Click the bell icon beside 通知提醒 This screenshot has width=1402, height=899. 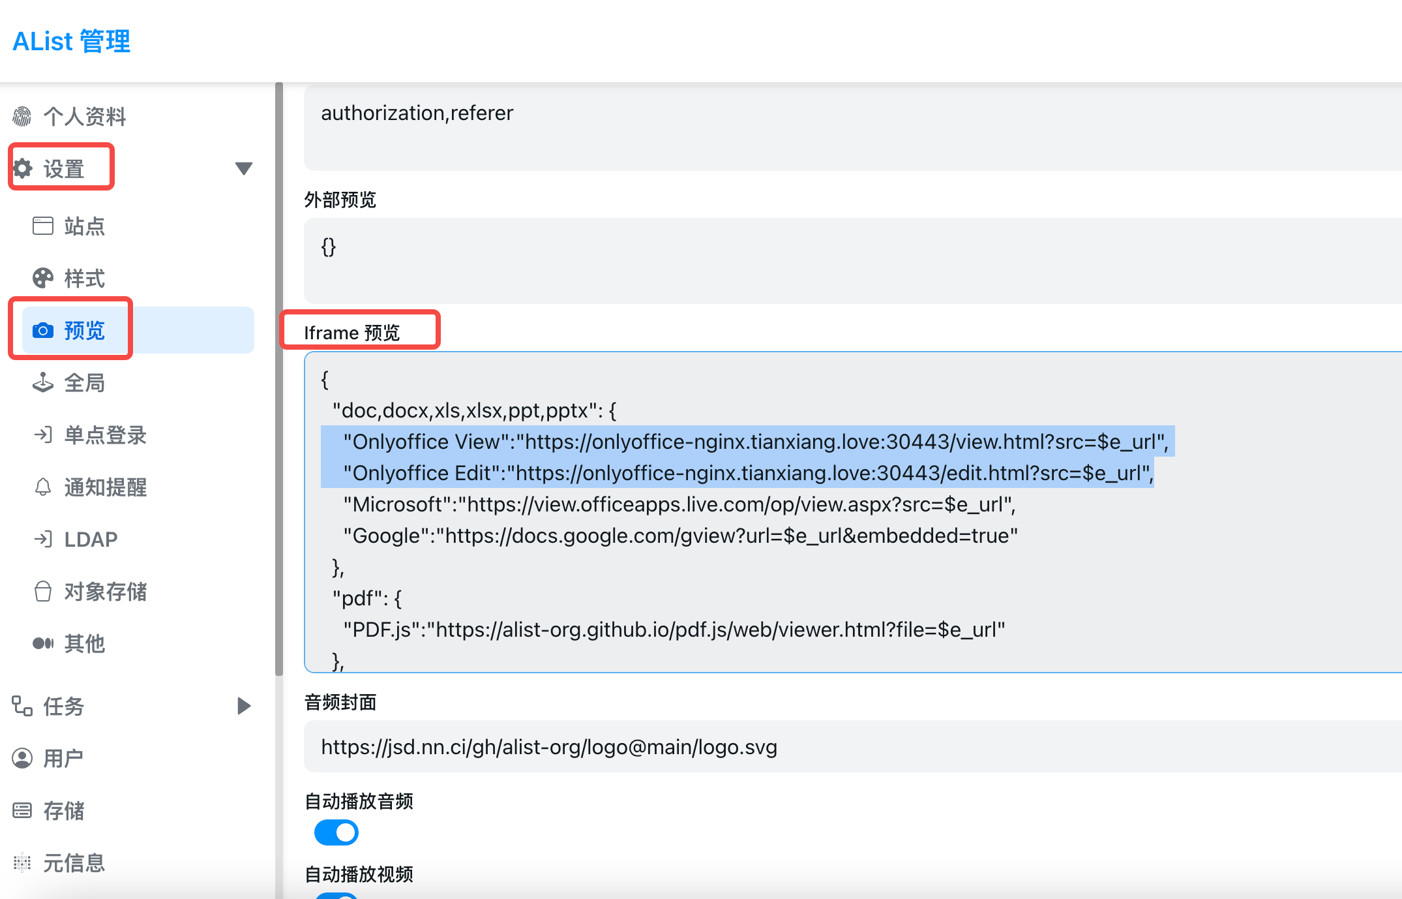click(x=43, y=487)
